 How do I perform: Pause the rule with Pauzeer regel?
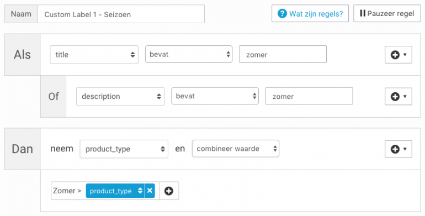tap(387, 13)
